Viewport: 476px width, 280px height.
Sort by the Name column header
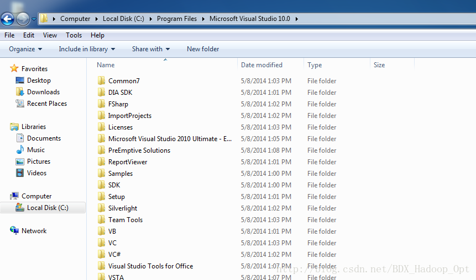106,65
